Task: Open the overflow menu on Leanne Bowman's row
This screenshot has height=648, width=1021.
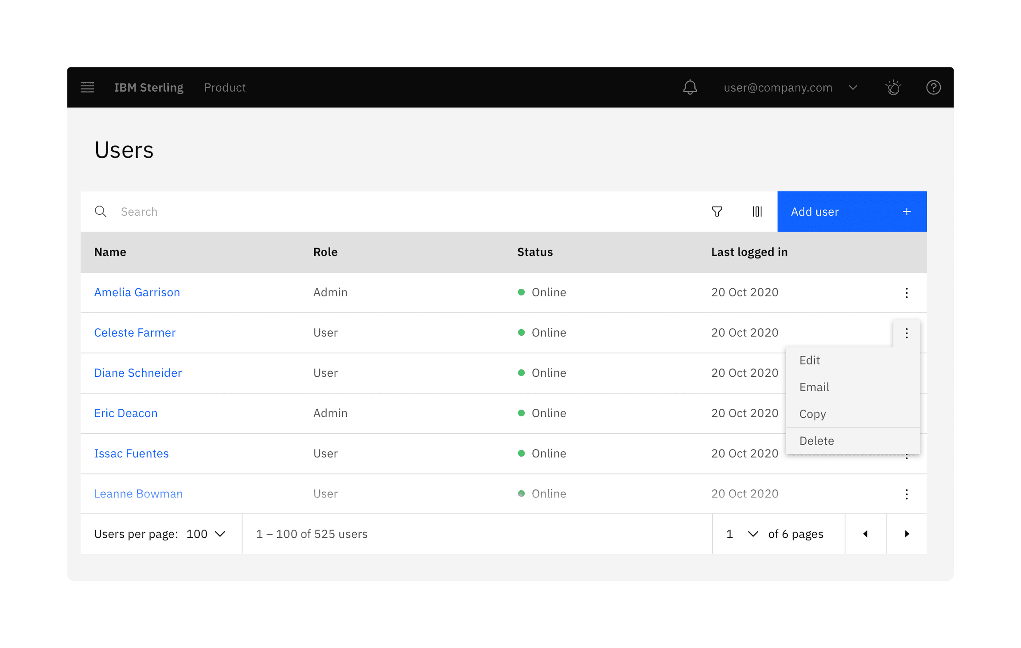Action: [907, 493]
